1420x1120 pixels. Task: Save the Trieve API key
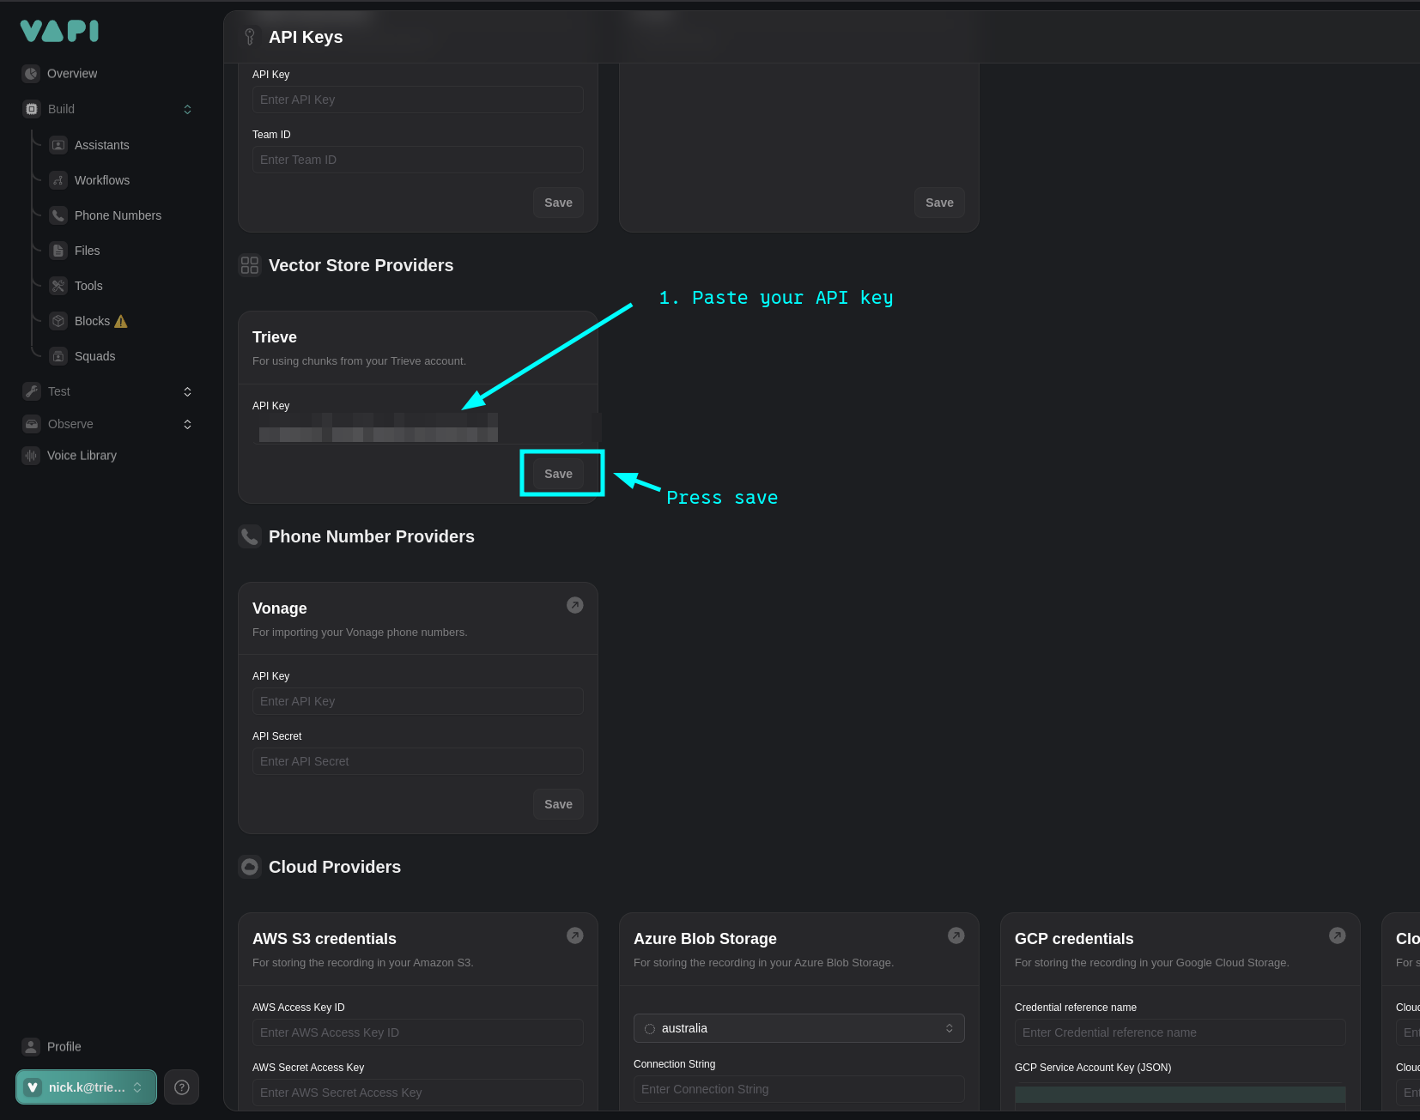click(x=558, y=474)
